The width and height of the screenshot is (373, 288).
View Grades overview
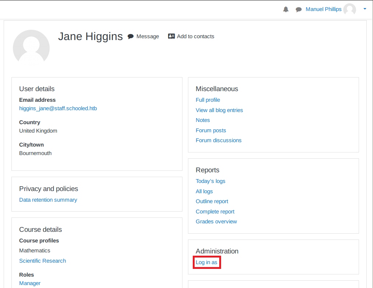[x=216, y=222]
